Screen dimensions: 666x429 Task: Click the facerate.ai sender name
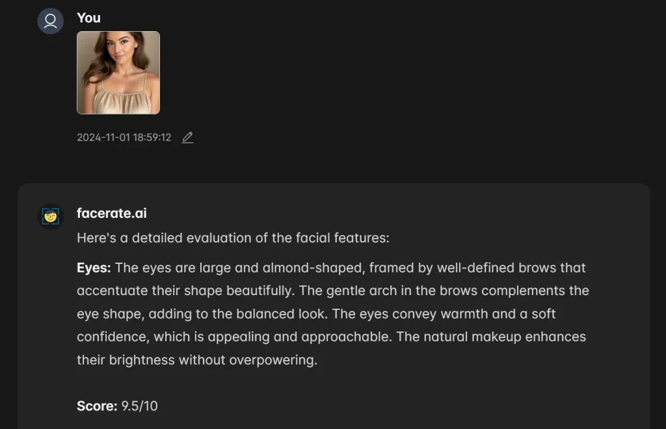pos(111,213)
